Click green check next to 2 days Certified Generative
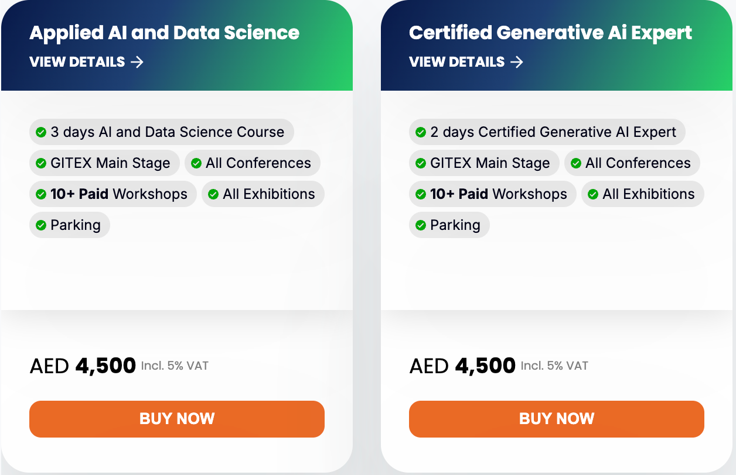Viewport: 736px width, 475px height. (421, 132)
